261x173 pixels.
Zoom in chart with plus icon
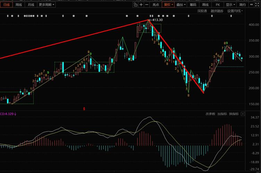tap(141, 5)
